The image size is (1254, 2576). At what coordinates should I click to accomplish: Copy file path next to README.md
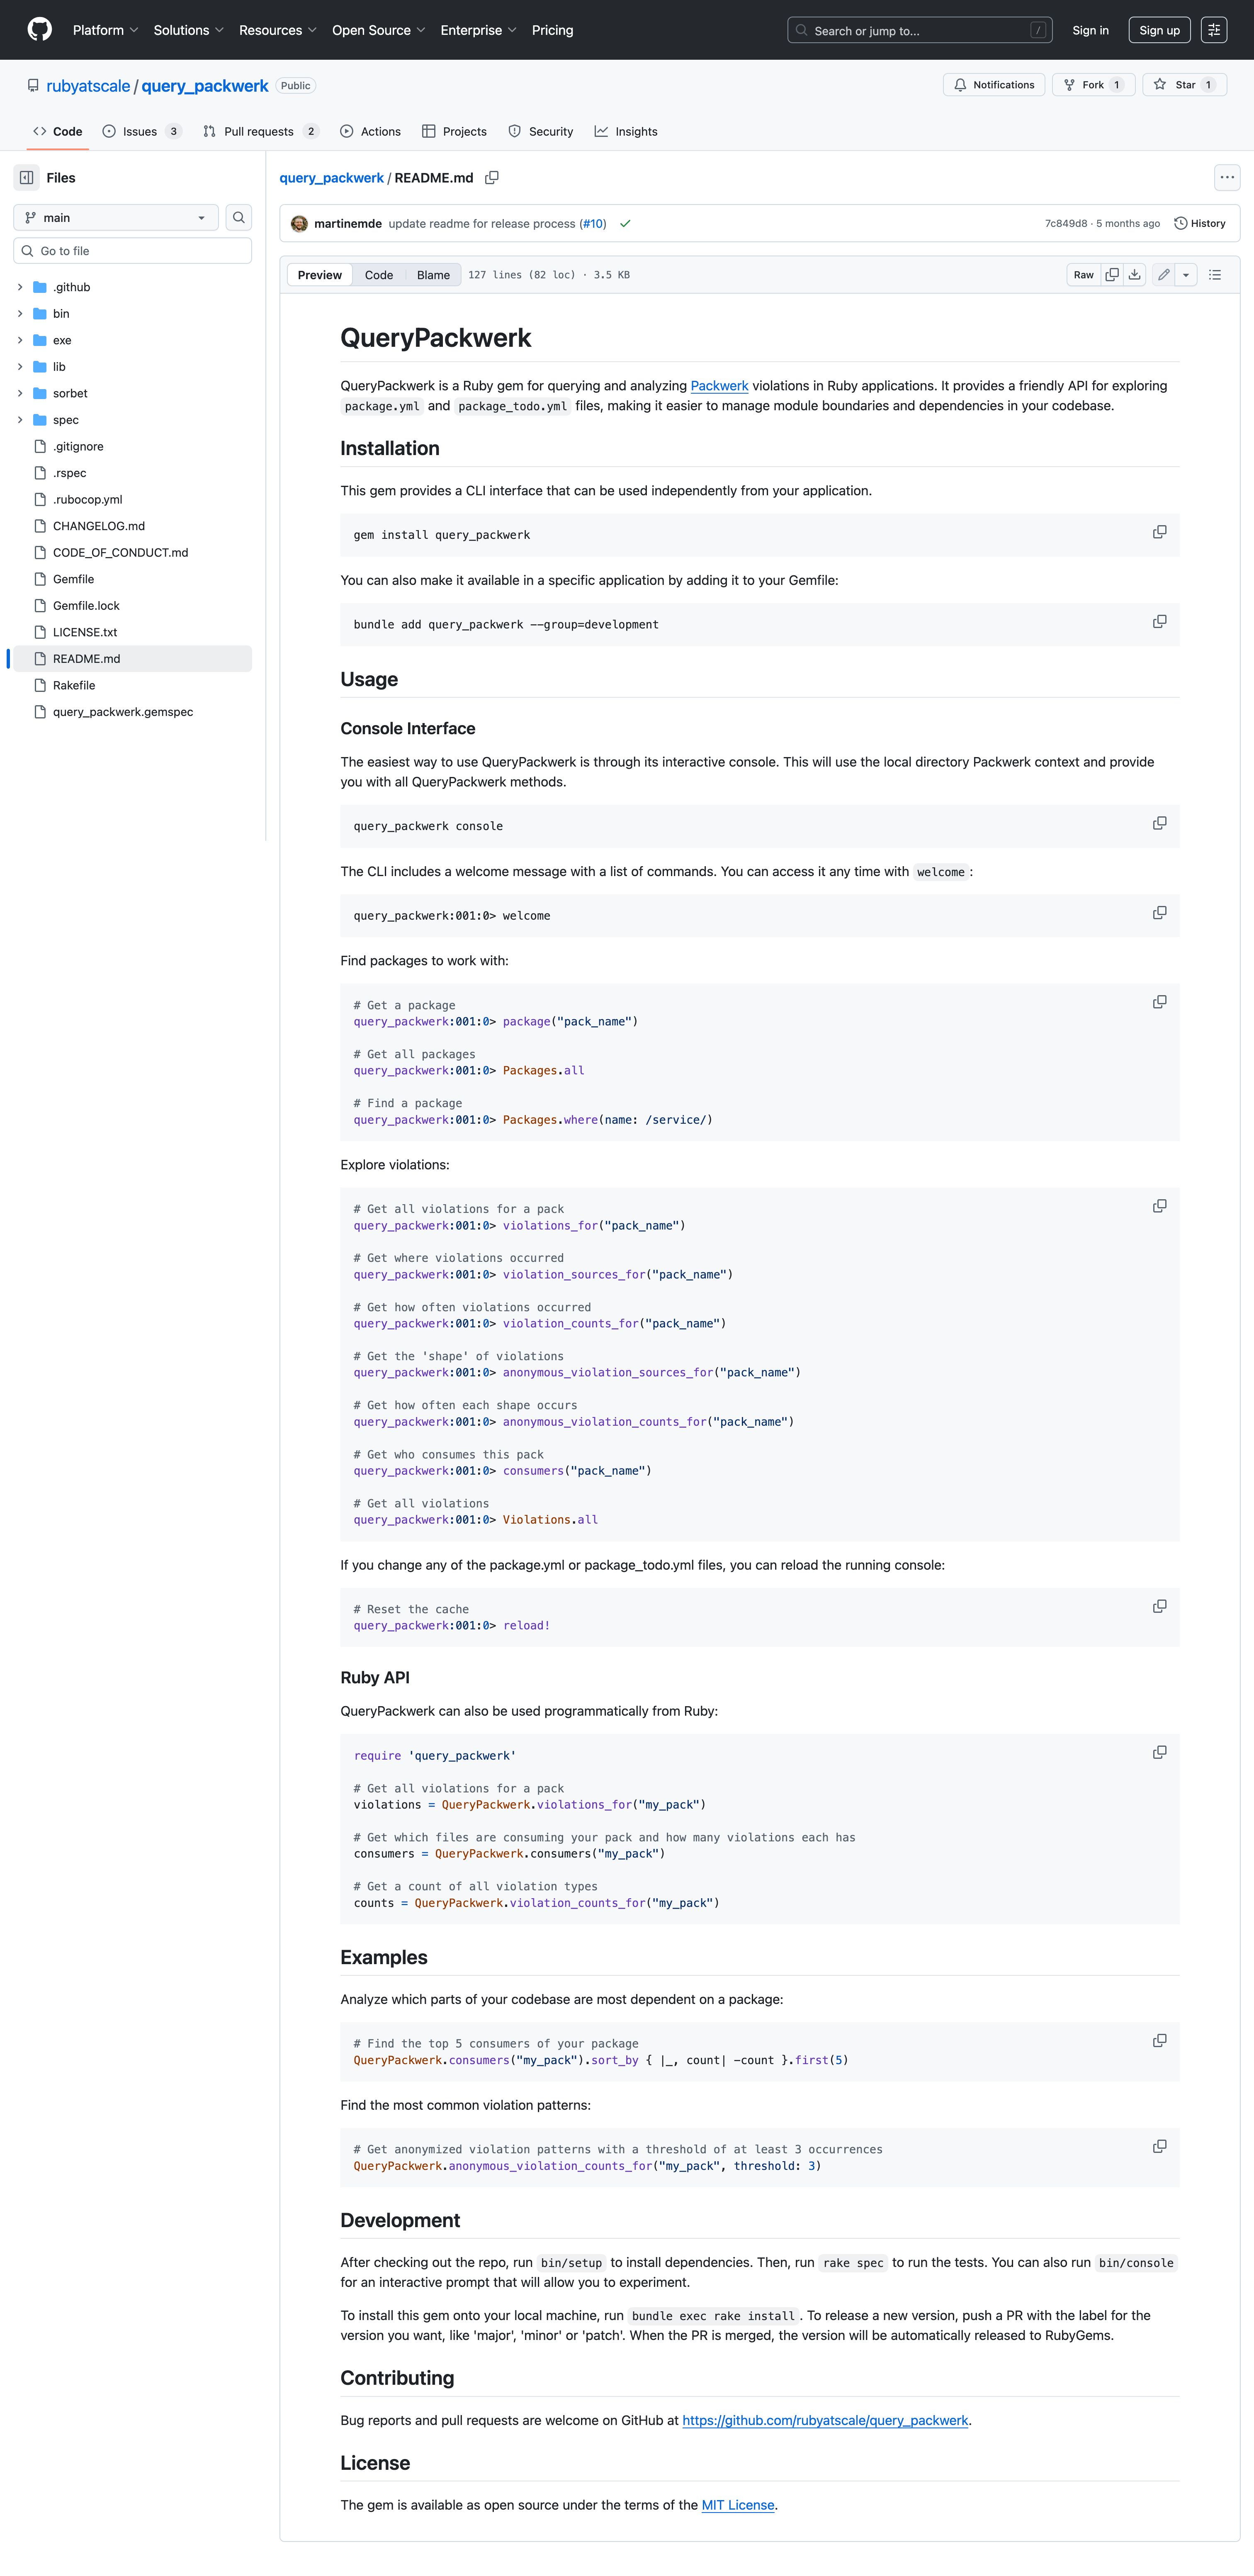[492, 178]
